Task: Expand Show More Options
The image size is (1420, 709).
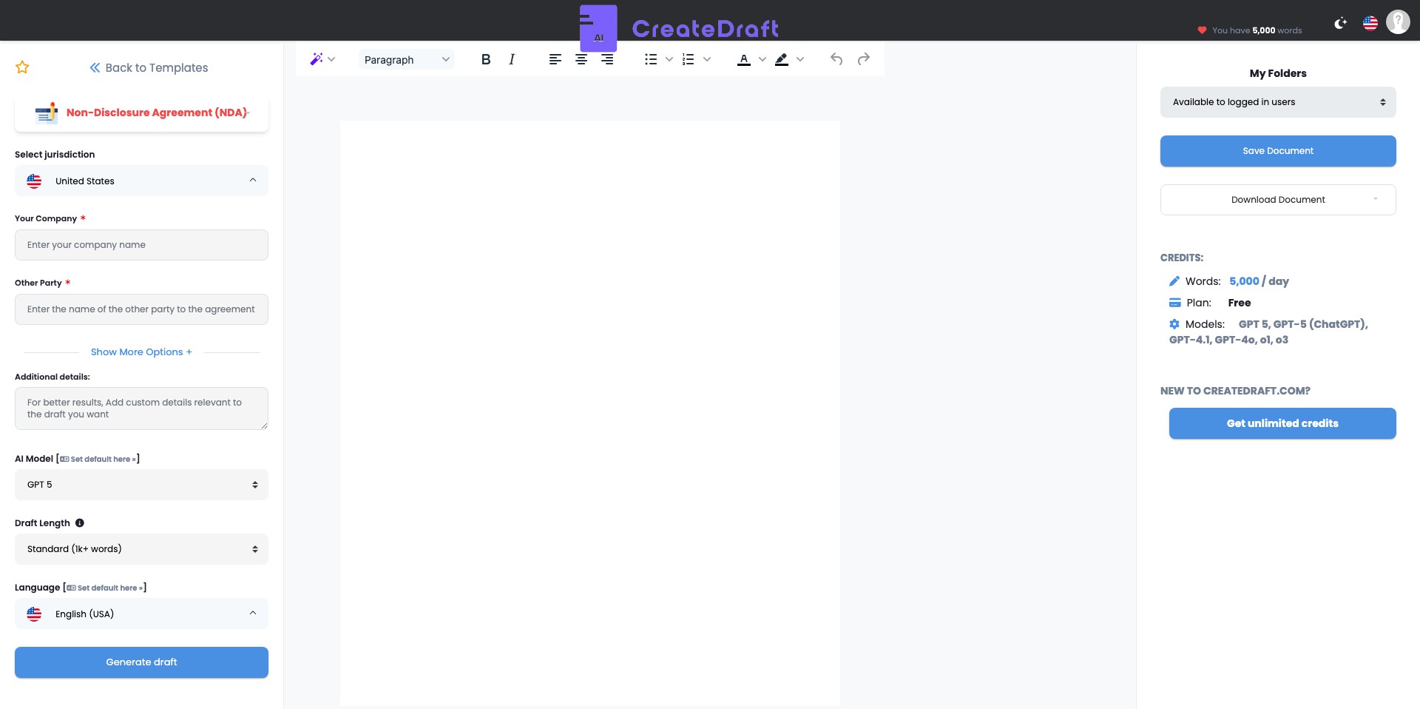Action: [141, 352]
